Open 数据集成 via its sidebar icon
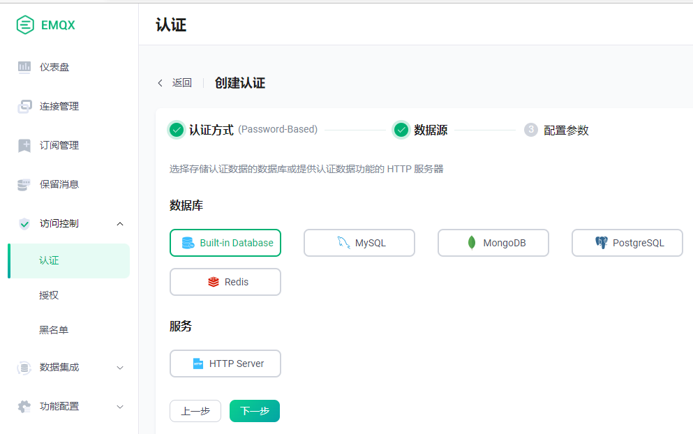Screen dimensions: 693x434 [24, 368]
